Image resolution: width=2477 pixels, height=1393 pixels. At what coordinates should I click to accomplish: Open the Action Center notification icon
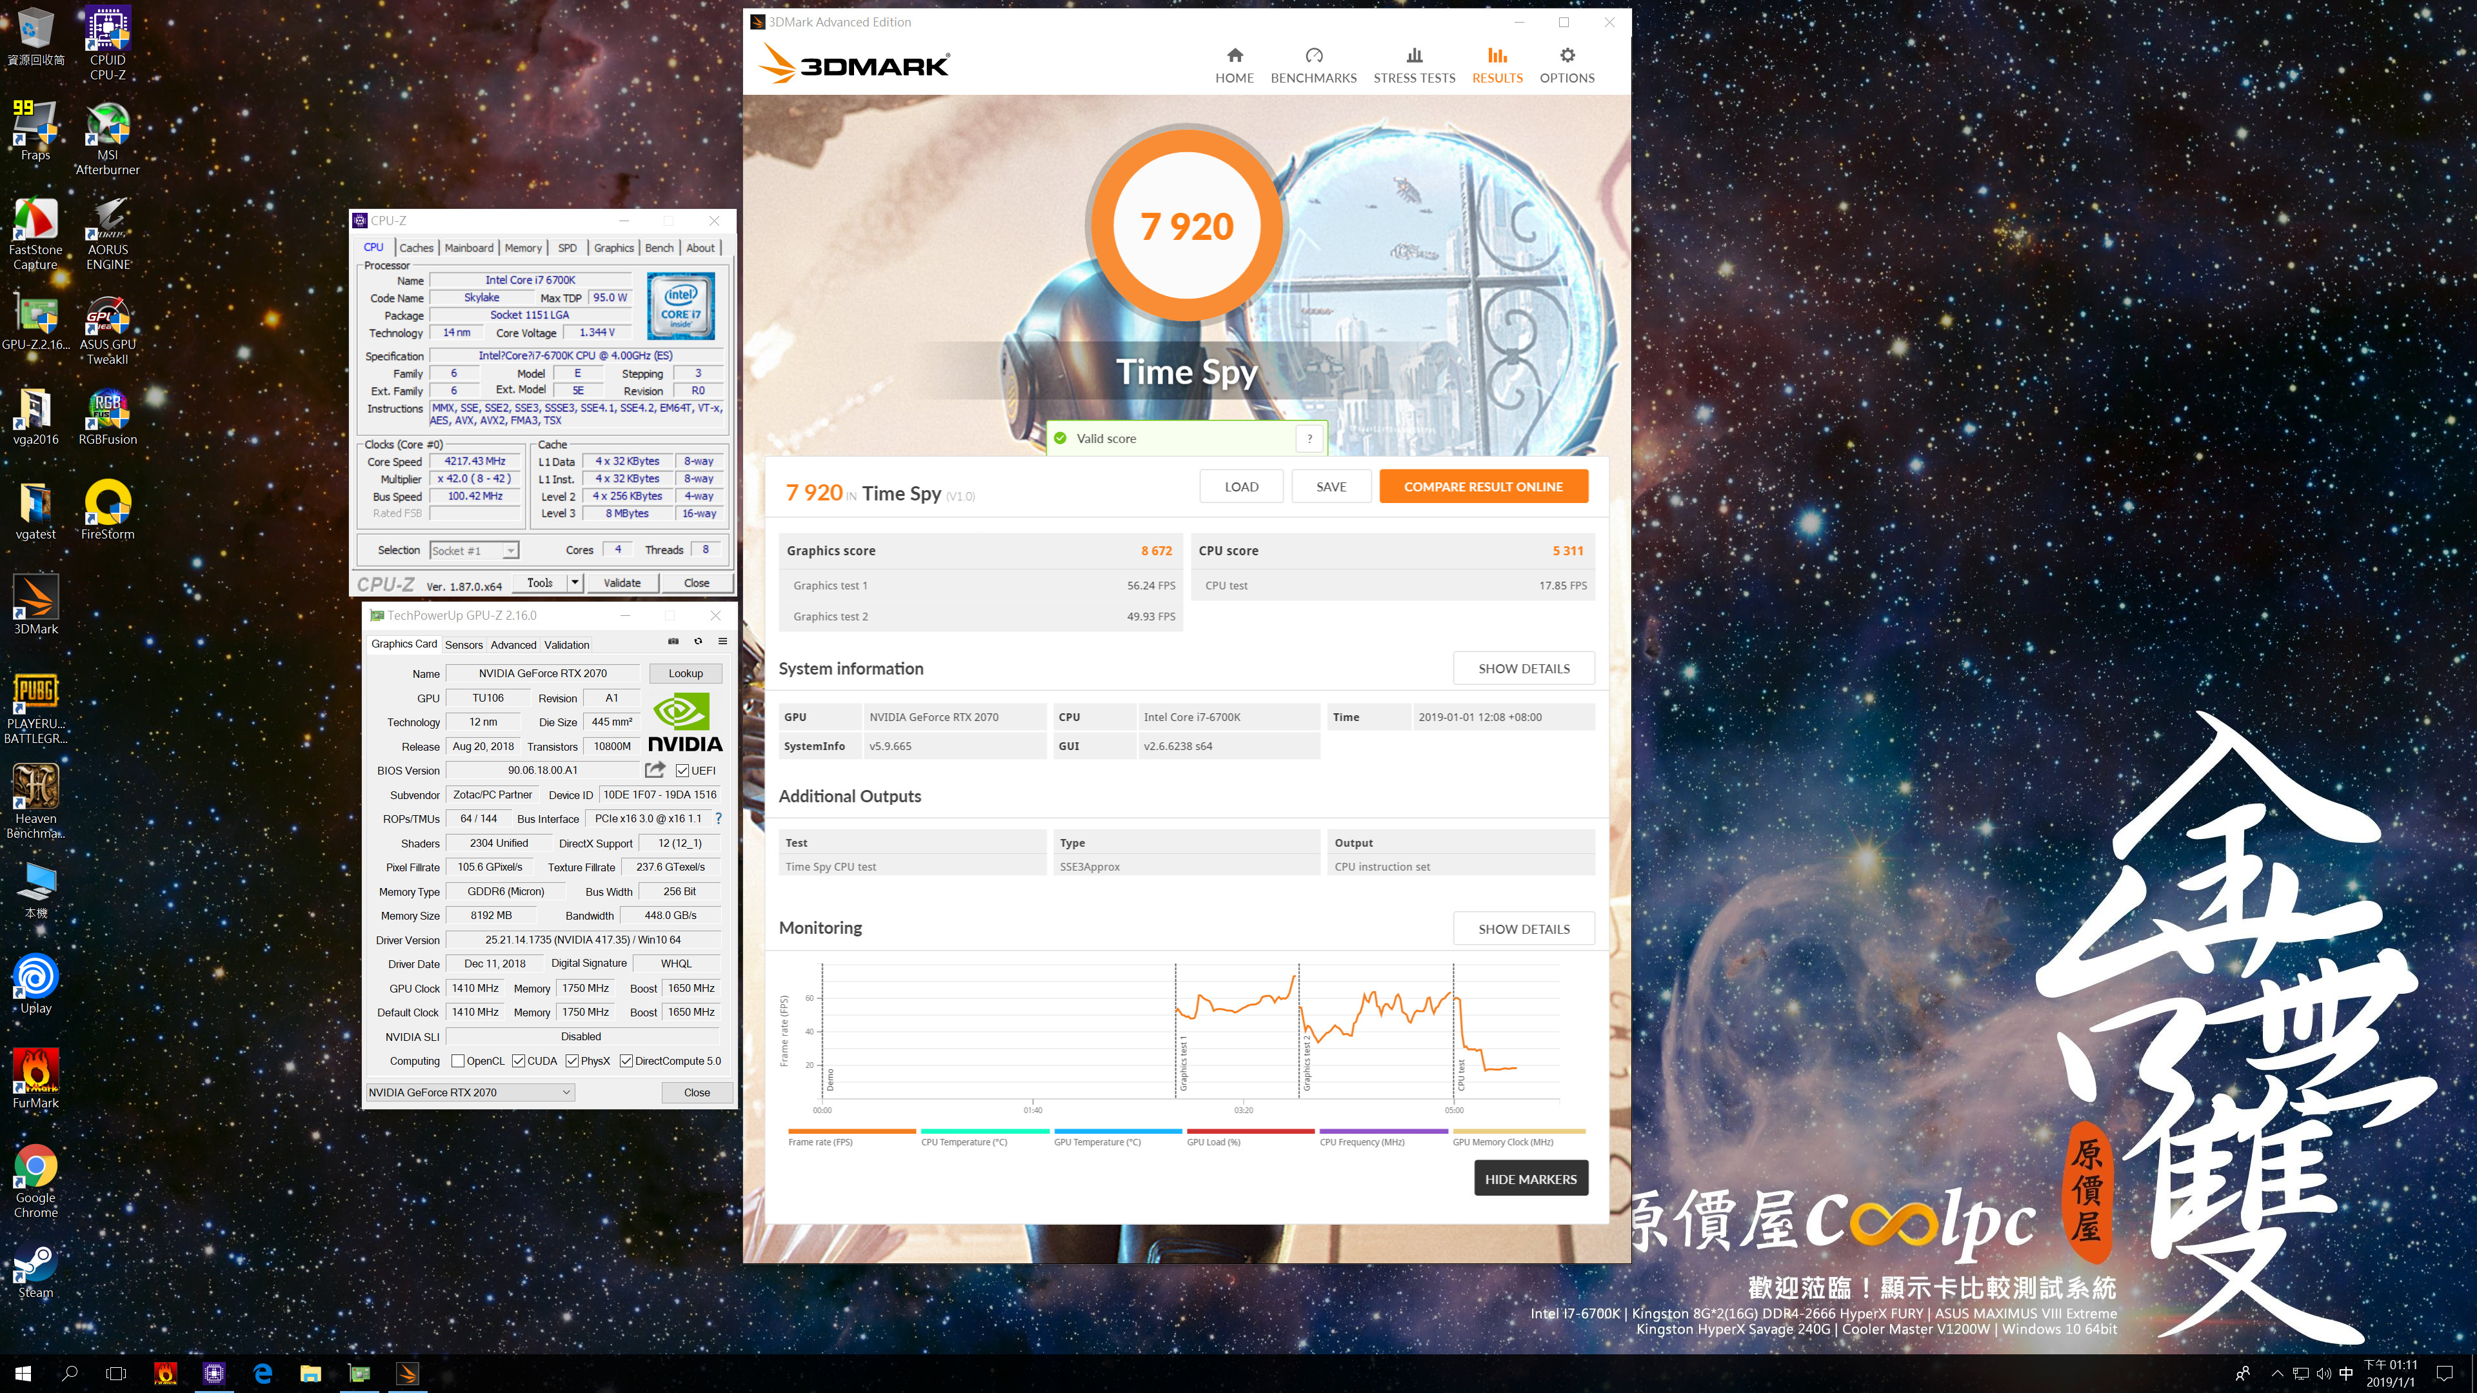(2445, 1374)
